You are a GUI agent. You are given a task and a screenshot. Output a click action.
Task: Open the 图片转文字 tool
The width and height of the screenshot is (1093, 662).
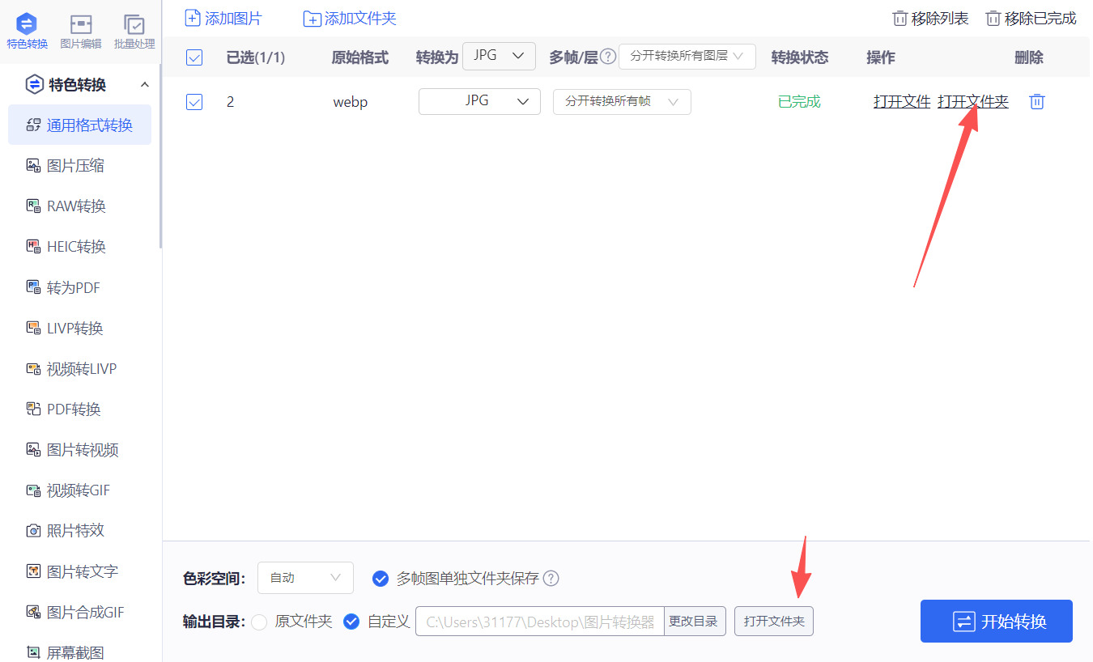click(76, 571)
